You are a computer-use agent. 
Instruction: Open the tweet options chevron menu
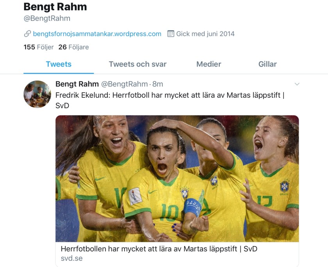pyautogui.click(x=297, y=84)
